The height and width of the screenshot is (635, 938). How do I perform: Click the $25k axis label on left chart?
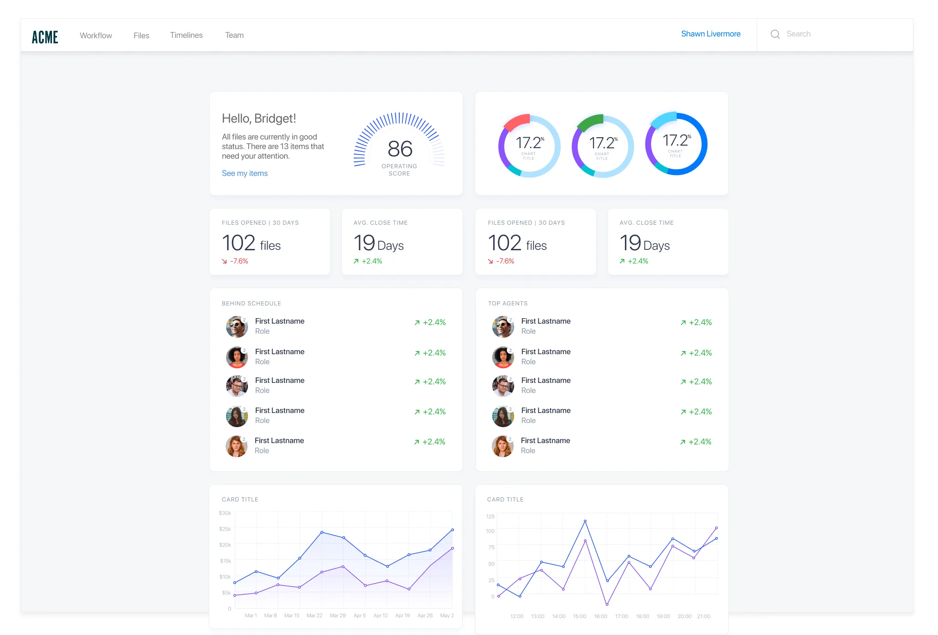click(x=225, y=529)
